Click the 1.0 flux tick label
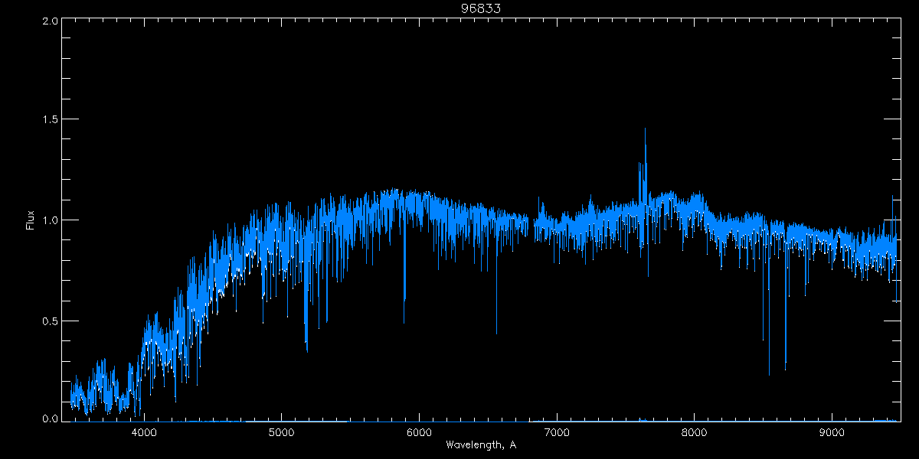The width and height of the screenshot is (919, 459). point(50,220)
